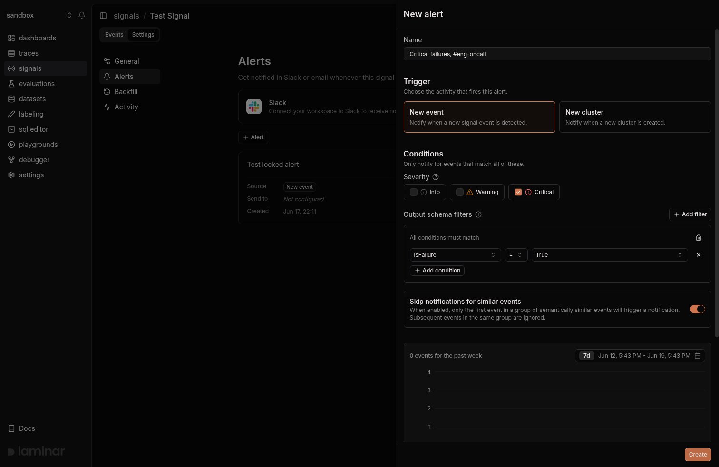
Task: Open dashboards in the sidebar
Action: [x=46, y=38]
